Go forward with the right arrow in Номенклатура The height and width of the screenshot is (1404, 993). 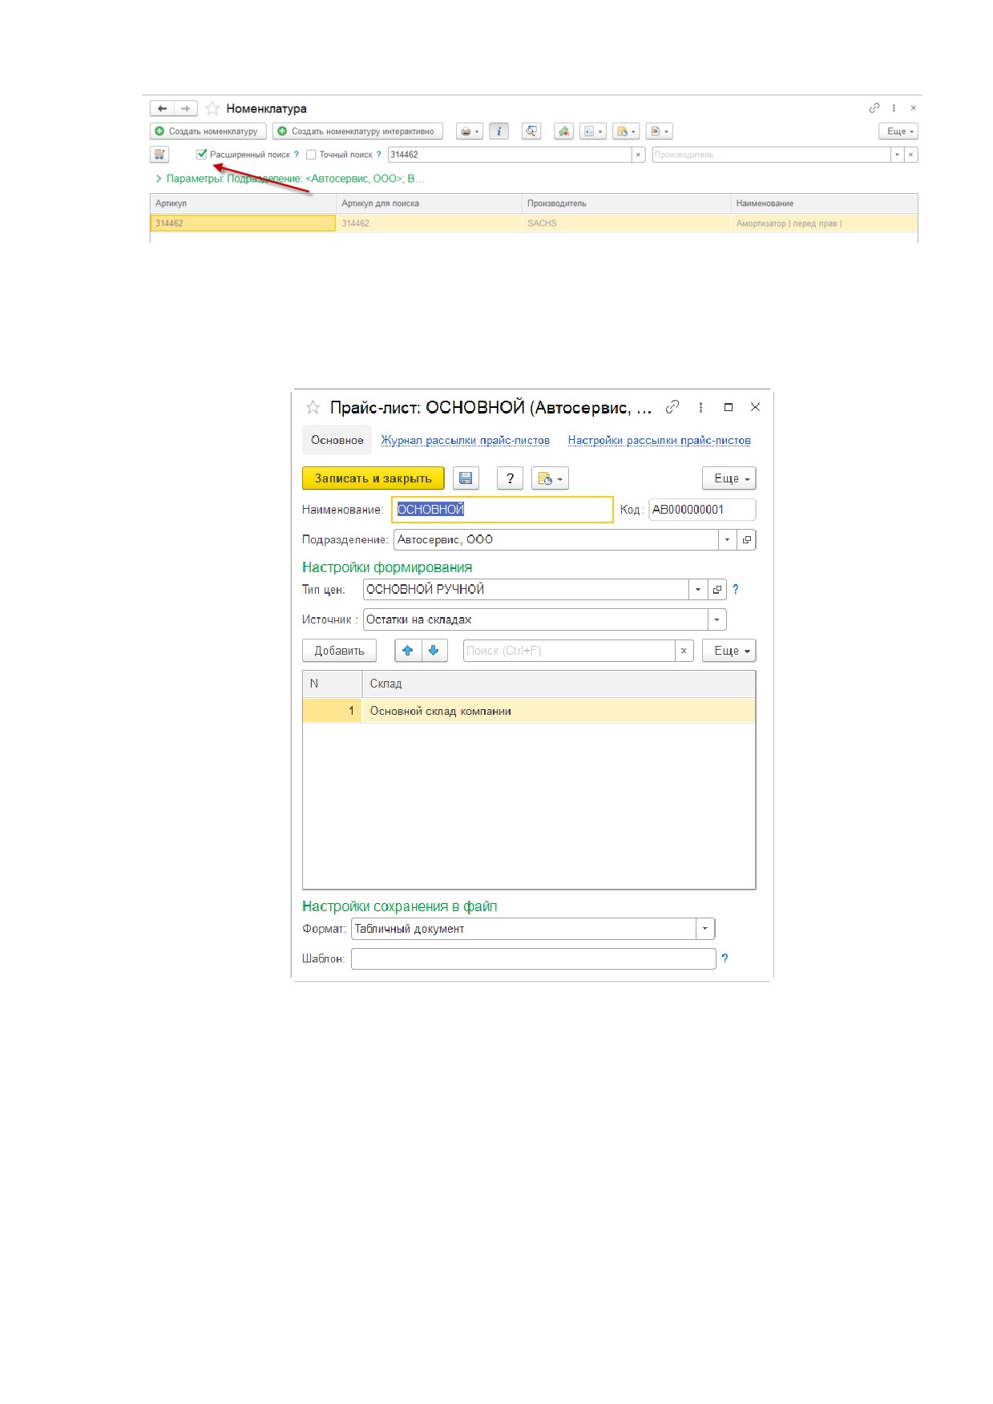tap(185, 108)
